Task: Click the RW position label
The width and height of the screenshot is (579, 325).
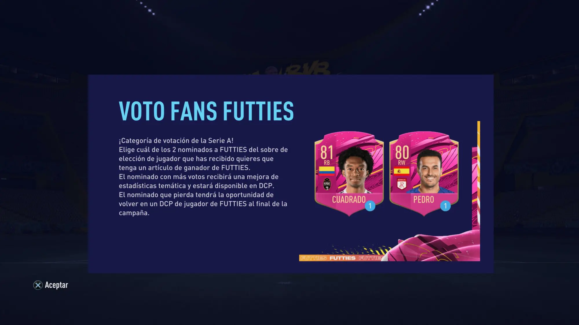Action: pyautogui.click(x=402, y=163)
